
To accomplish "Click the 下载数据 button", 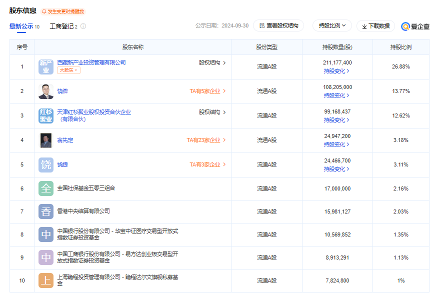I will (x=375, y=26).
